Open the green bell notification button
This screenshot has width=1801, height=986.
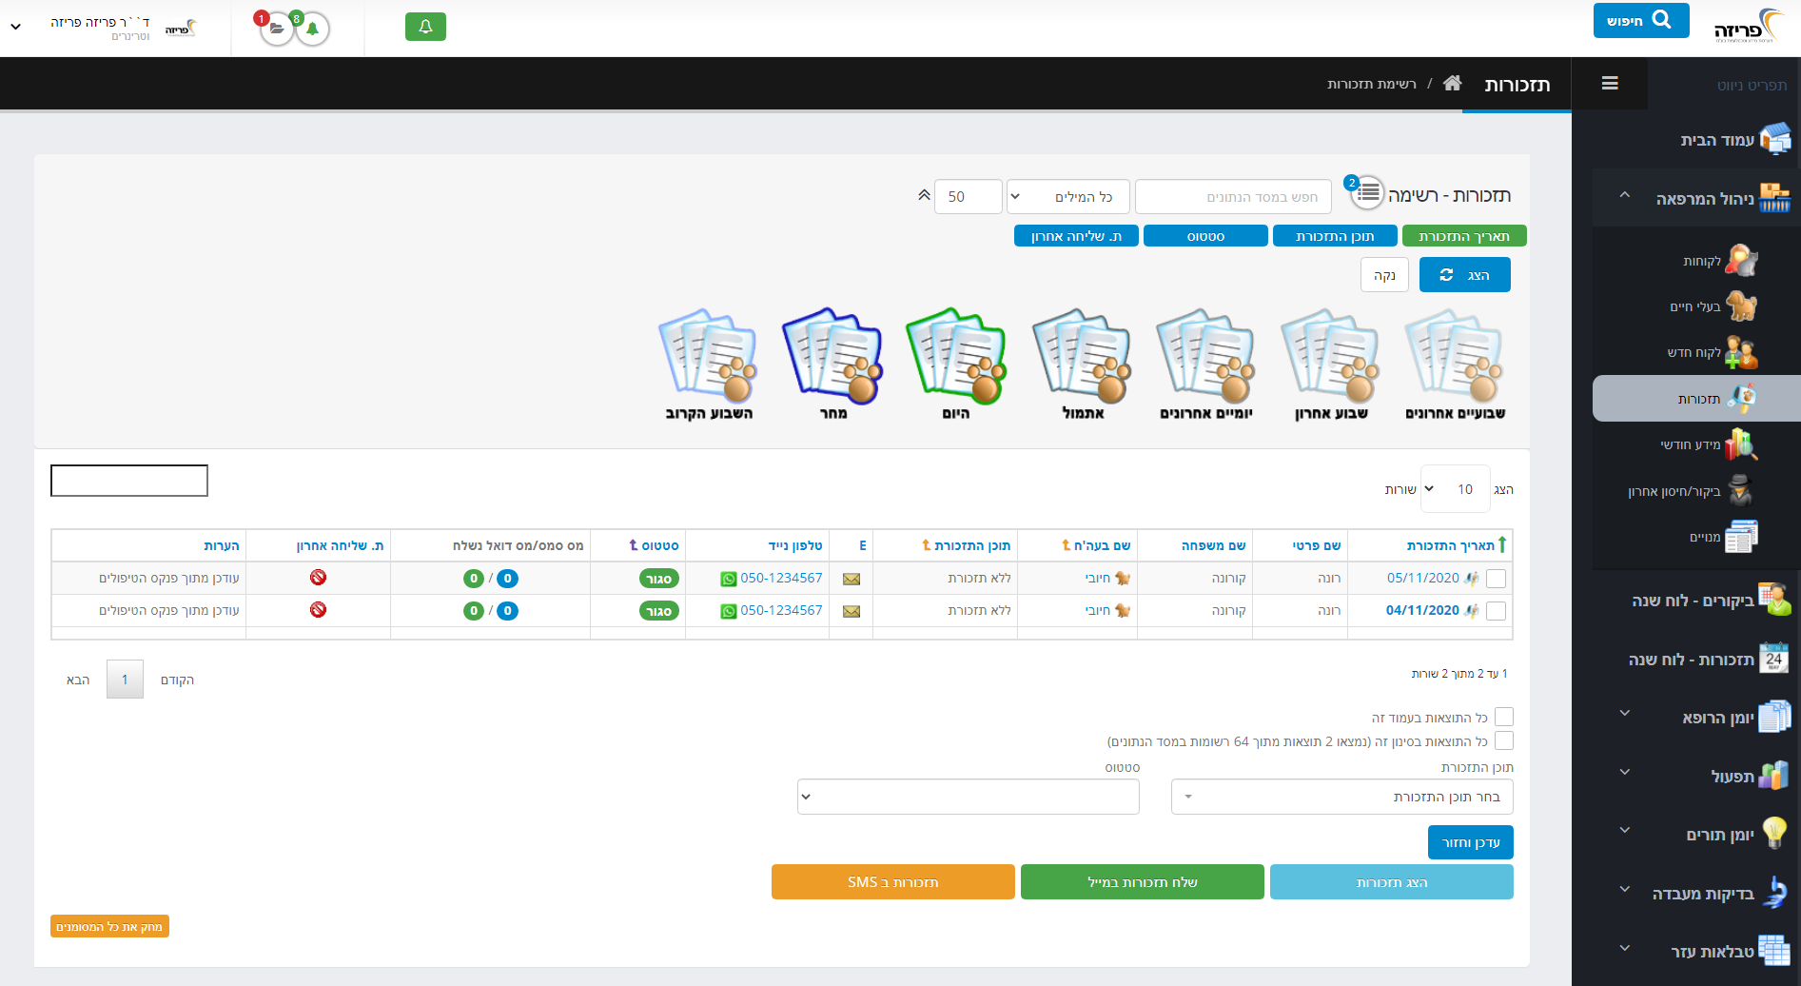pyautogui.click(x=425, y=27)
